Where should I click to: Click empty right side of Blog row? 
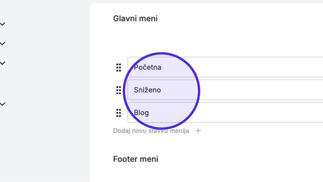[x=268, y=113]
